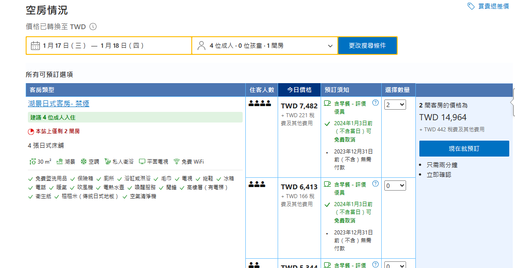Click the guest person icon
This screenshot has height=268, width=515.
(x=201, y=46)
